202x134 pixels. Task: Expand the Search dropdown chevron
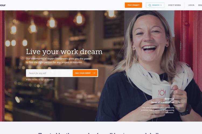click(x=161, y=5)
